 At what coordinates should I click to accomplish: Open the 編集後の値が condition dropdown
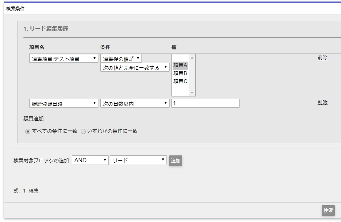[x=121, y=59]
